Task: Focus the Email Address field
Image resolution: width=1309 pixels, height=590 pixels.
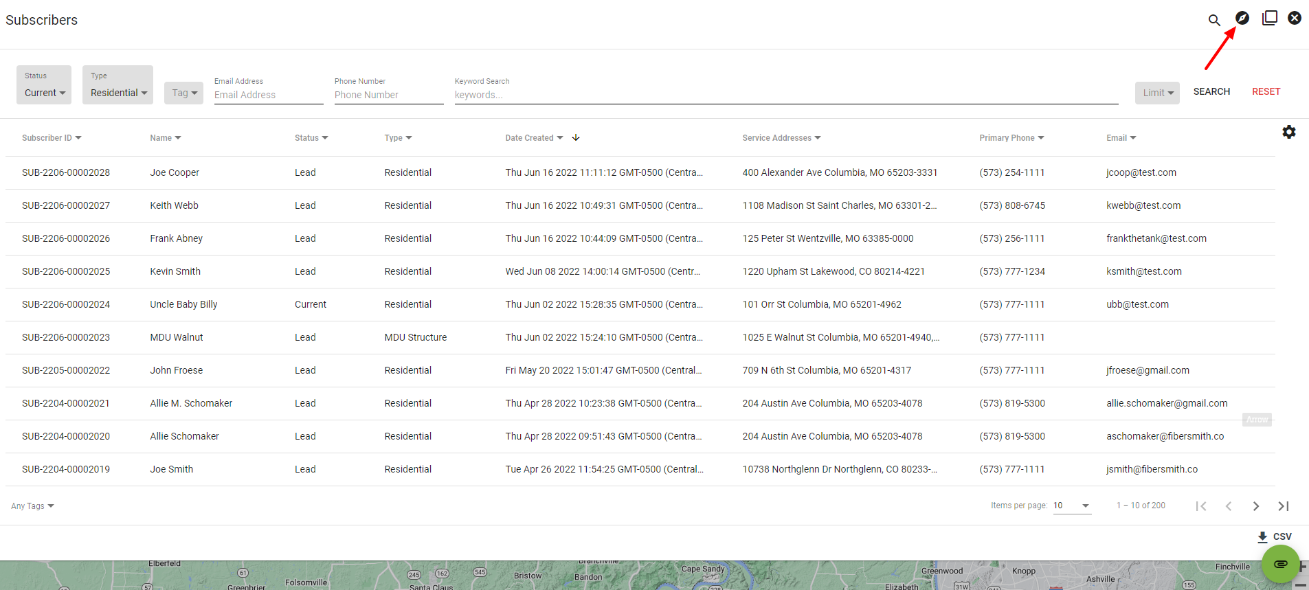Action: pos(269,95)
